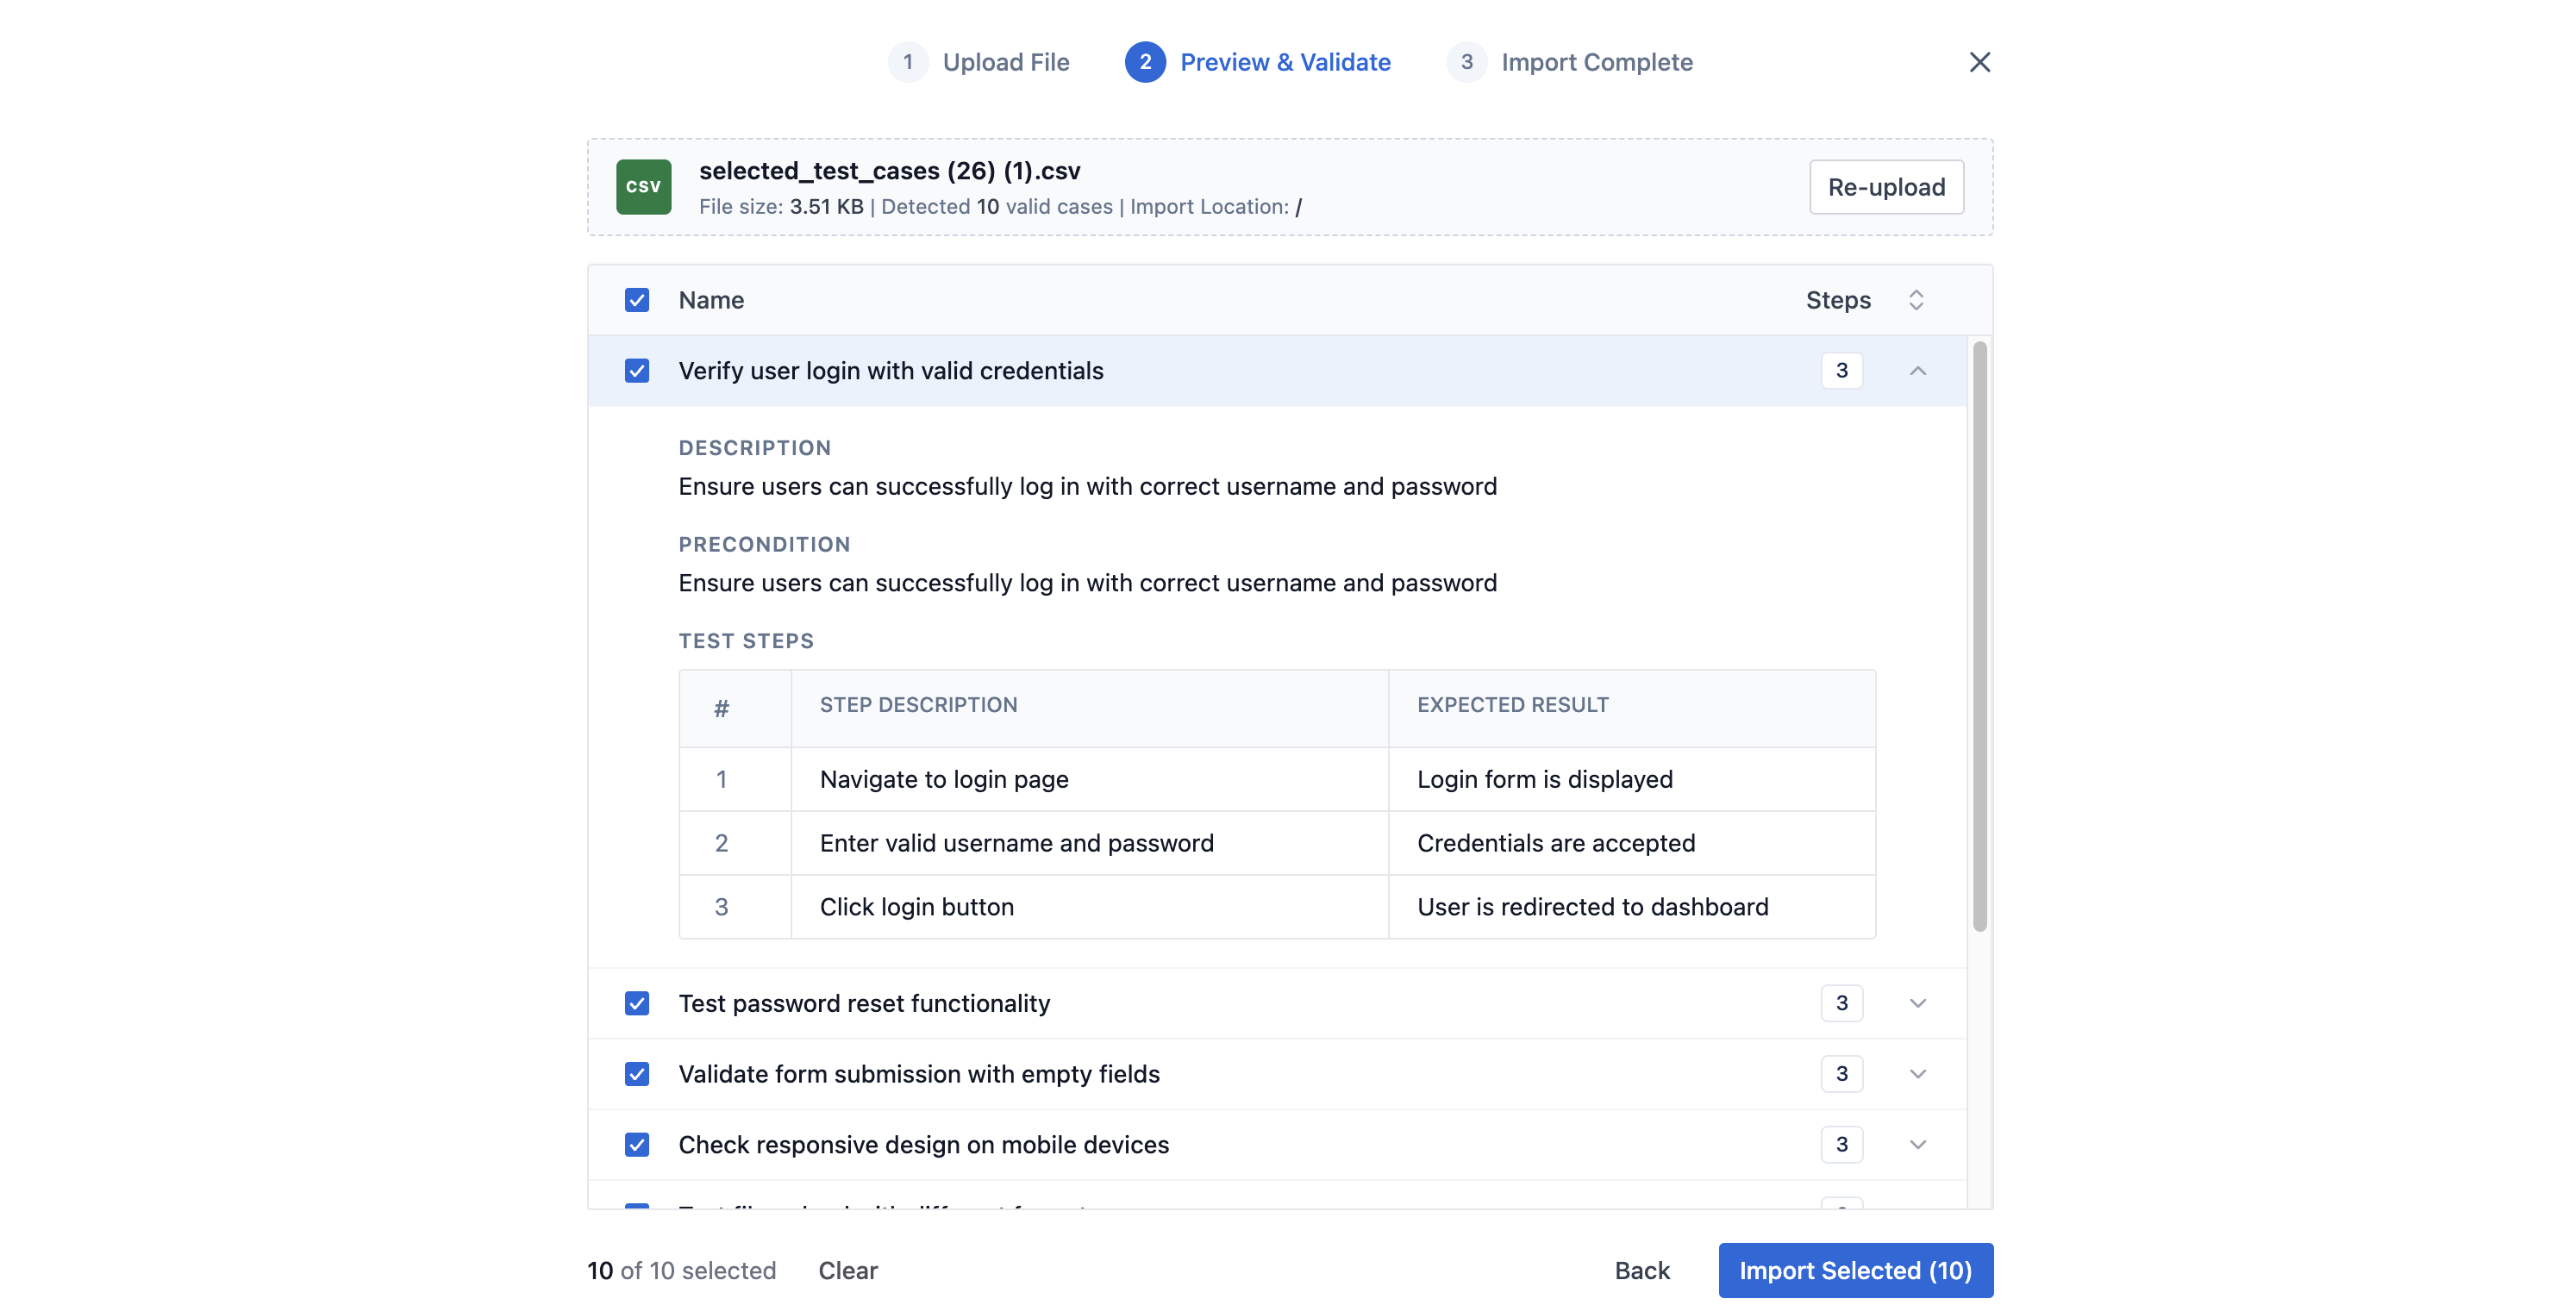
Task: Click the step 3 number circle
Action: tap(1466, 62)
